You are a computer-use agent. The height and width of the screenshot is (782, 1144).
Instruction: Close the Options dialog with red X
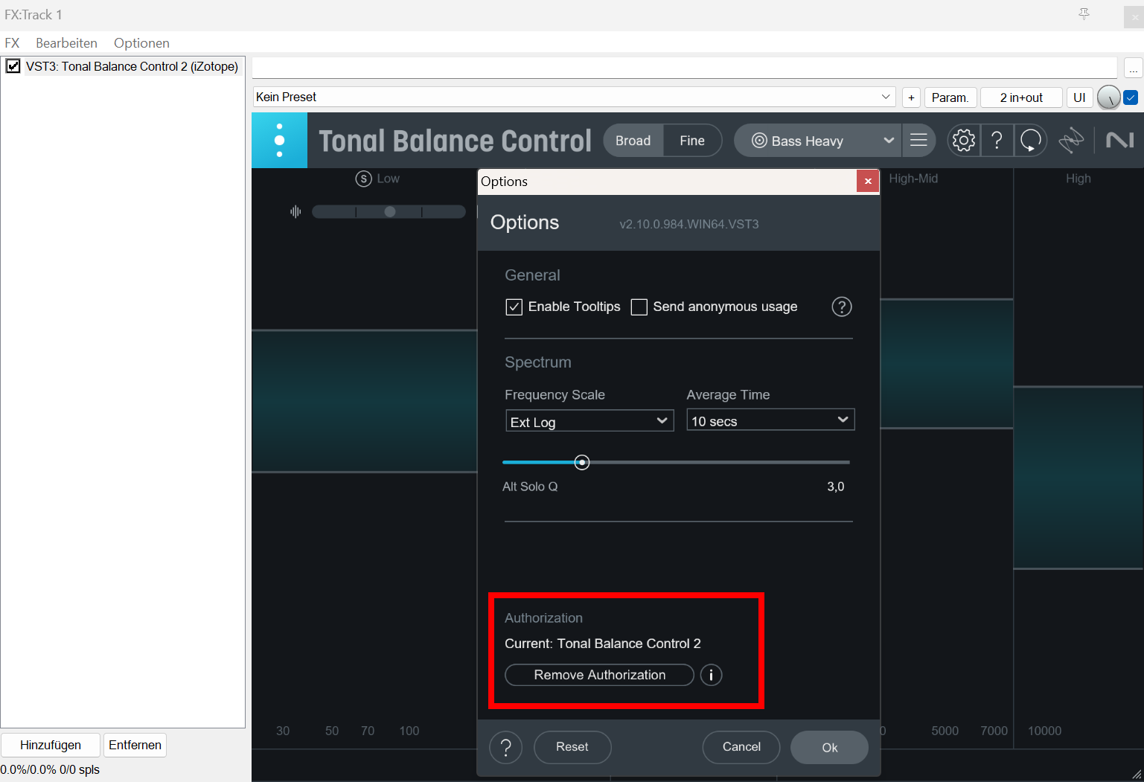click(868, 181)
